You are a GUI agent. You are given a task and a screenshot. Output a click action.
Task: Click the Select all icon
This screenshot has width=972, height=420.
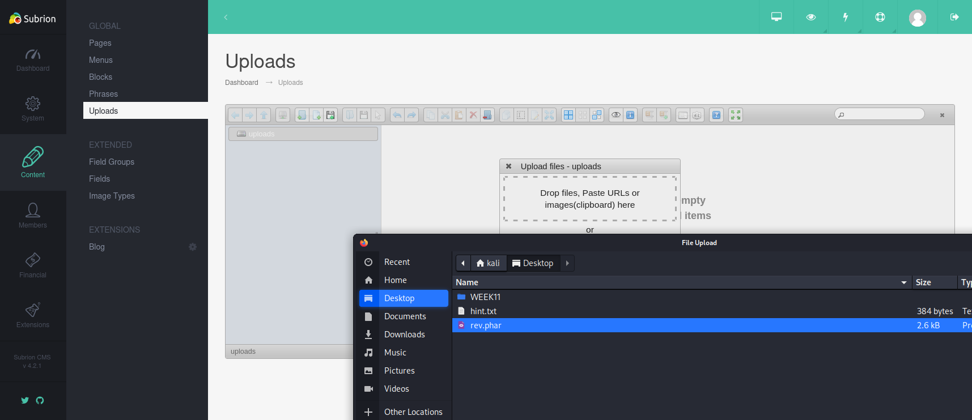click(568, 115)
